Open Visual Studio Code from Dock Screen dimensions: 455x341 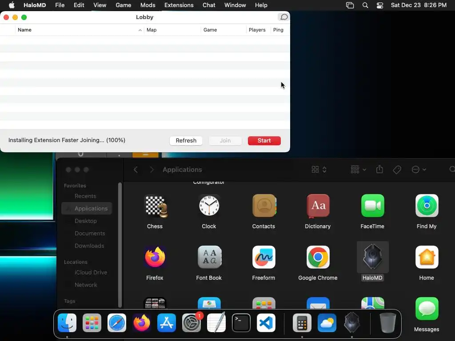coord(266,323)
